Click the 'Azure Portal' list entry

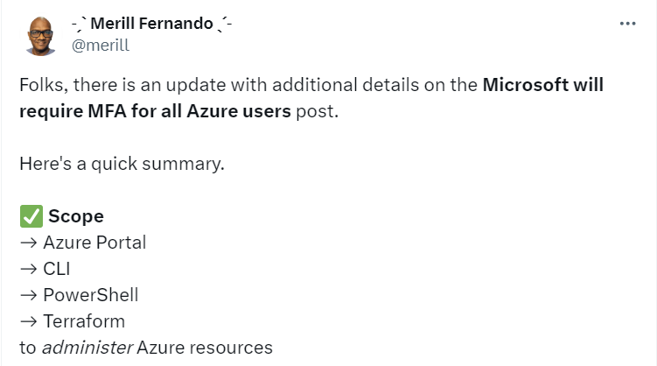point(94,243)
